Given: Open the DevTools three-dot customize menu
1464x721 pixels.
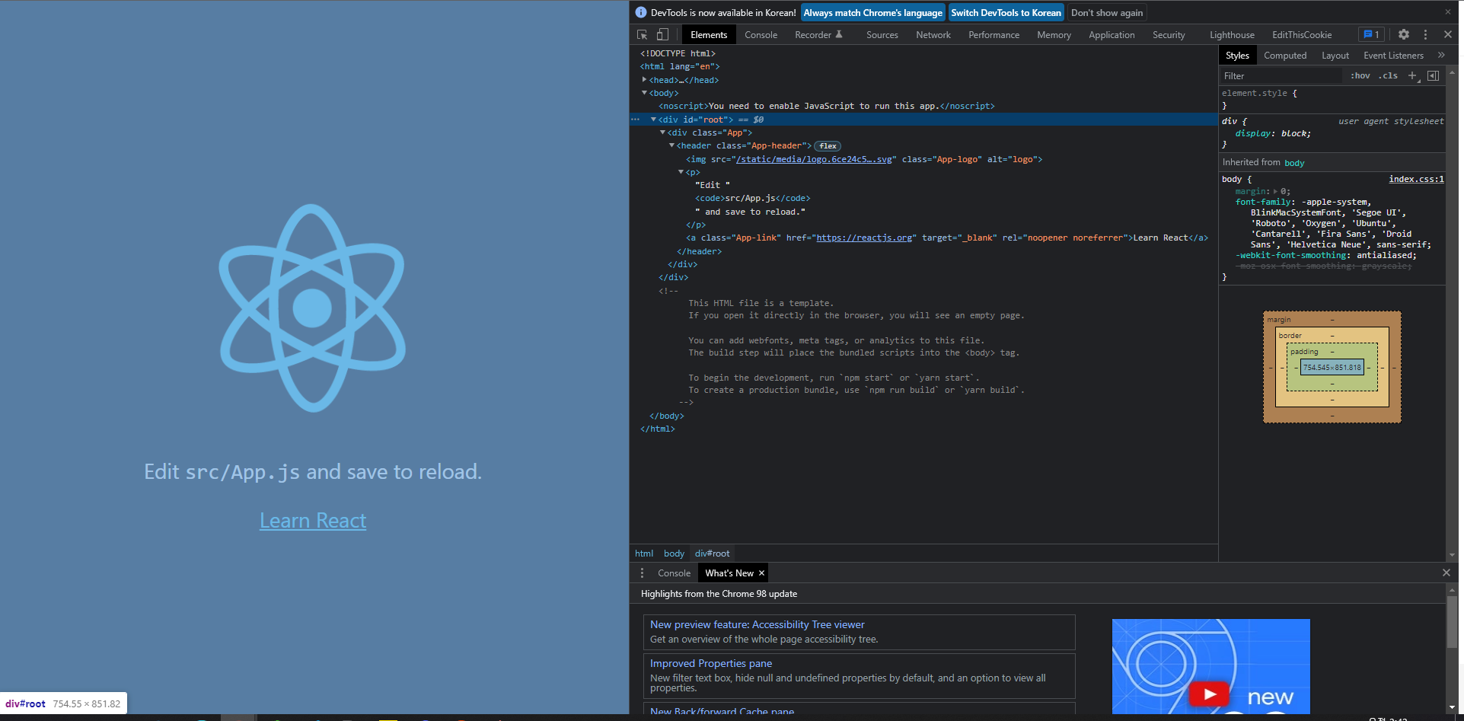Looking at the screenshot, I should (x=1426, y=35).
